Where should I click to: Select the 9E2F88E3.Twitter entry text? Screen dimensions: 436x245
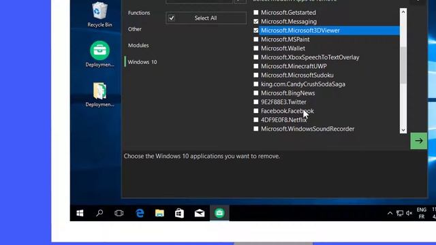click(283, 102)
